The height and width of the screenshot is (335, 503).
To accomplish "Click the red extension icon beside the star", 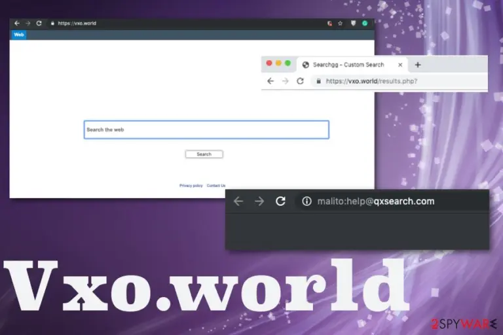I will coord(329,24).
